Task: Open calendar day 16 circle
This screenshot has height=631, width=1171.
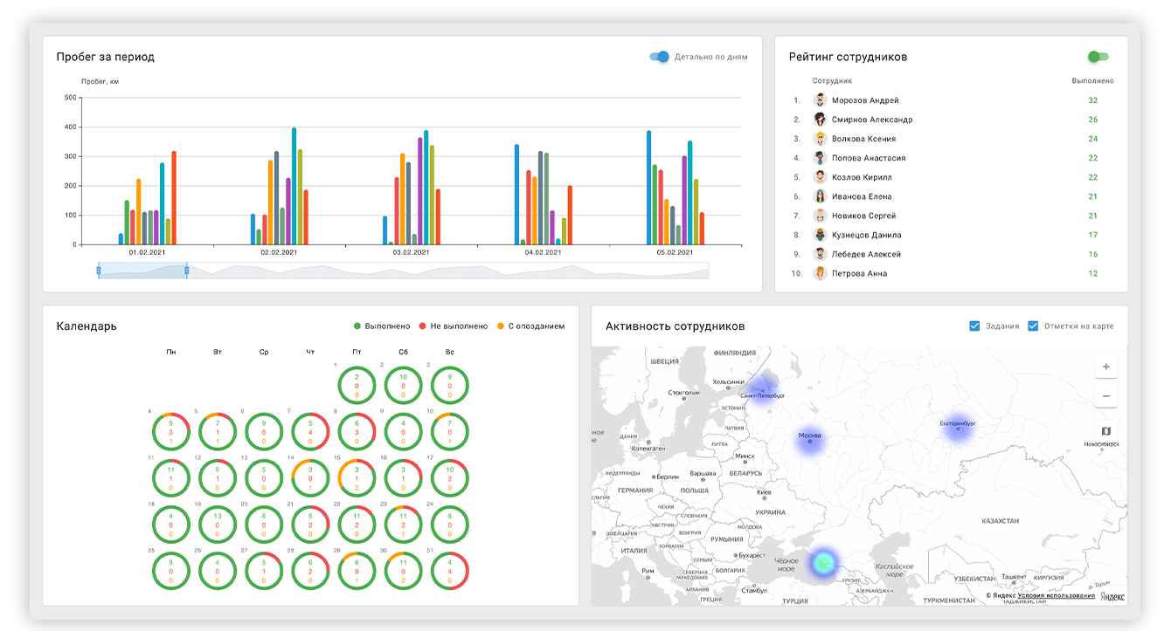Action: 403,478
